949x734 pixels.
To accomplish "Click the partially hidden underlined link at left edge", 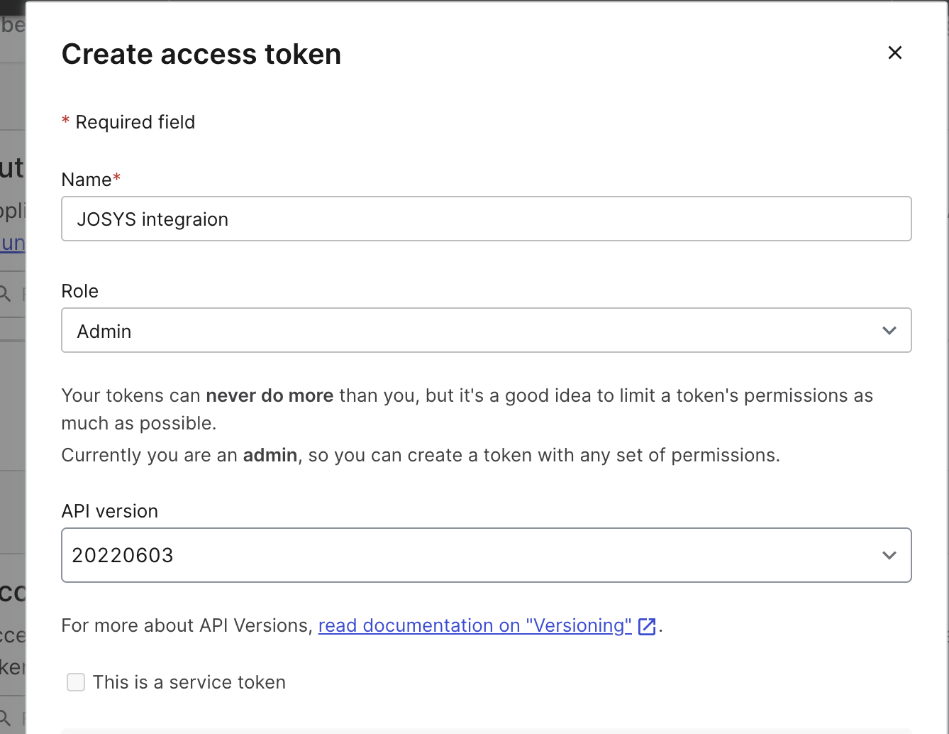I will 13,243.
